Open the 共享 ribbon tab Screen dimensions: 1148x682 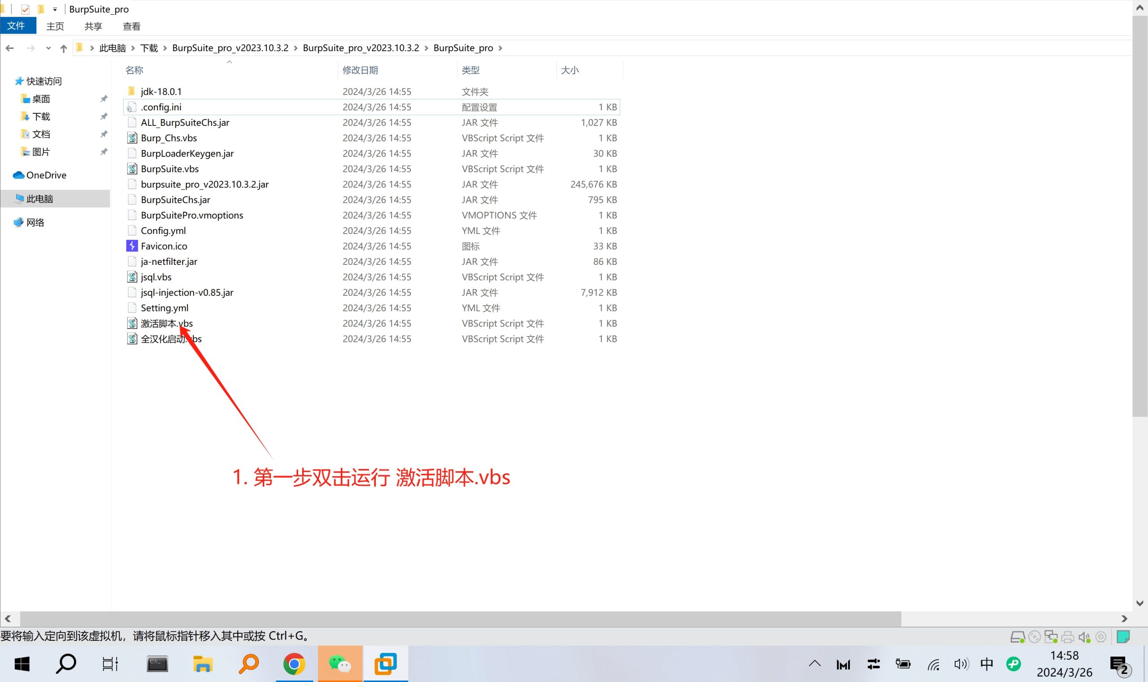[x=93, y=26]
